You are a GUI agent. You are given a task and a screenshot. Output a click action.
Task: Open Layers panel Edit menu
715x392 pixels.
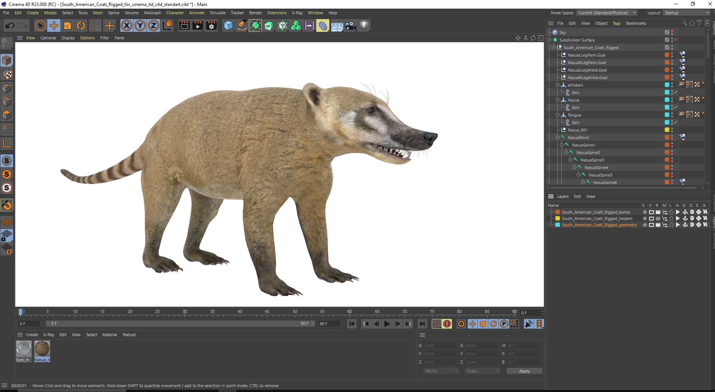(577, 196)
